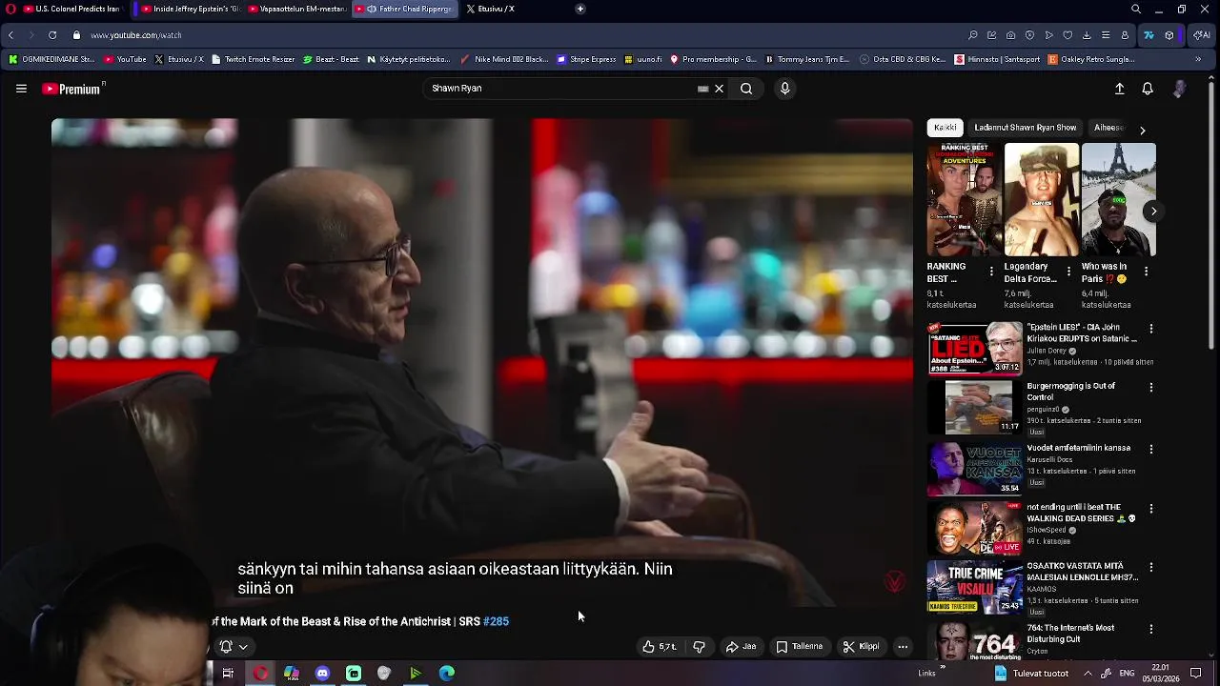Open Who was in Paris short
The width and height of the screenshot is (1220, 686).
1119,200
